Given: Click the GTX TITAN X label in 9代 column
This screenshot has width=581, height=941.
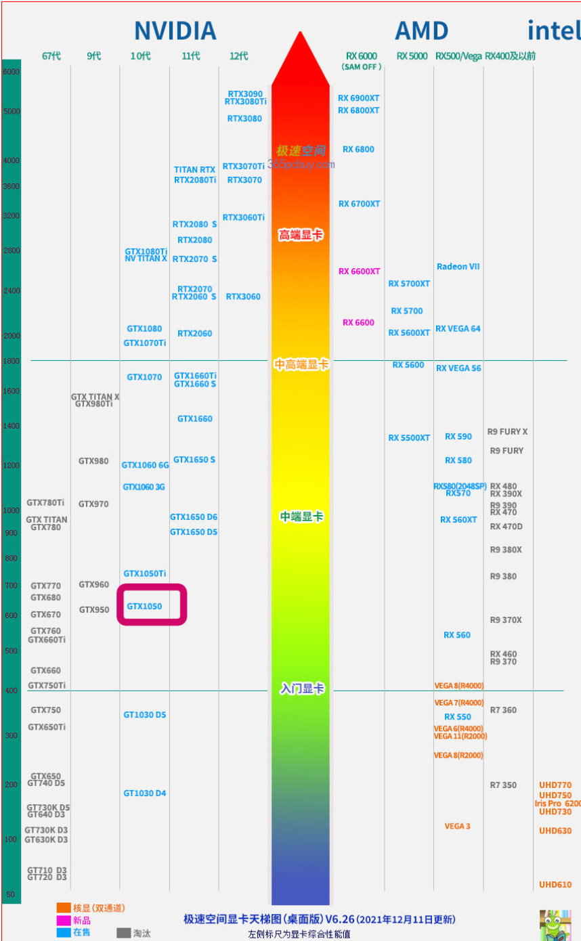Looking at the screenshot, I should [95, 397].
